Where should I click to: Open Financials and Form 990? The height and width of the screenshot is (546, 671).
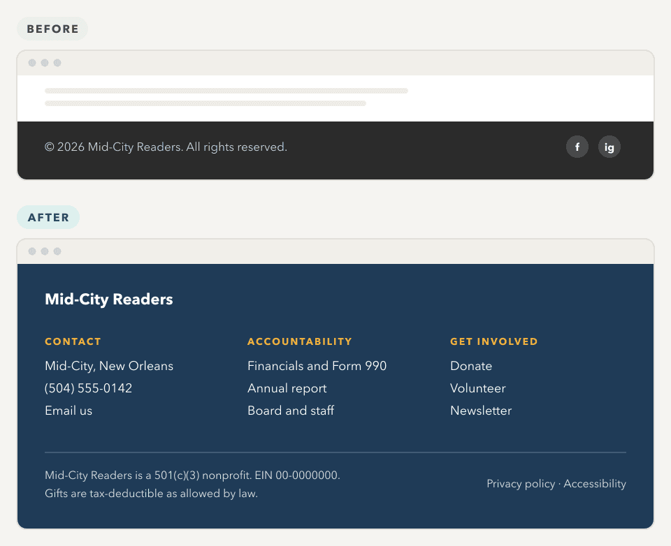coord(317,366)
